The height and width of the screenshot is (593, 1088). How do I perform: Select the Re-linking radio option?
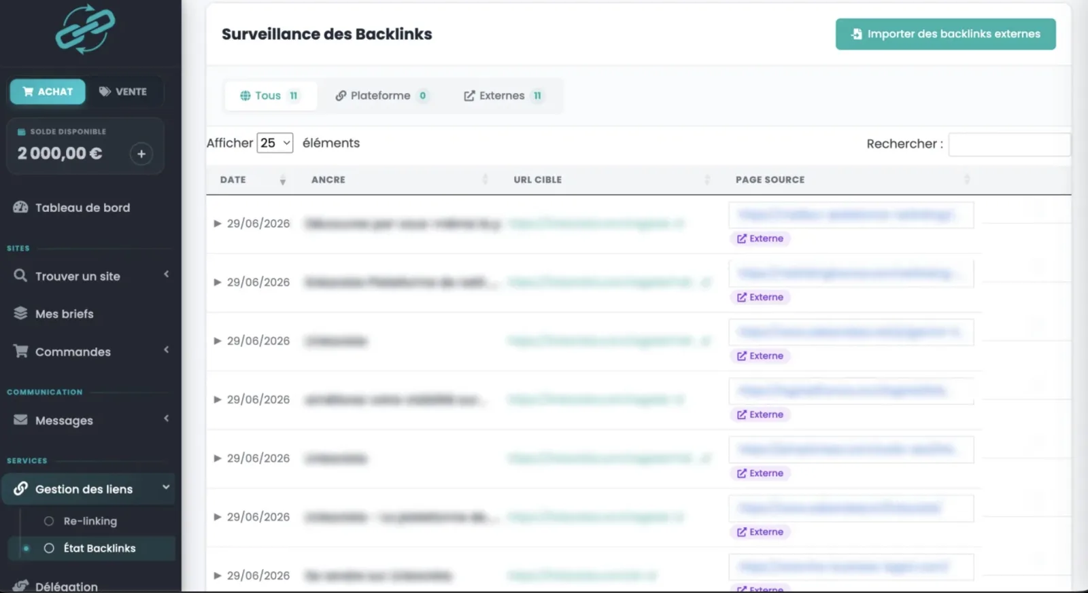[x=49, y=521]
